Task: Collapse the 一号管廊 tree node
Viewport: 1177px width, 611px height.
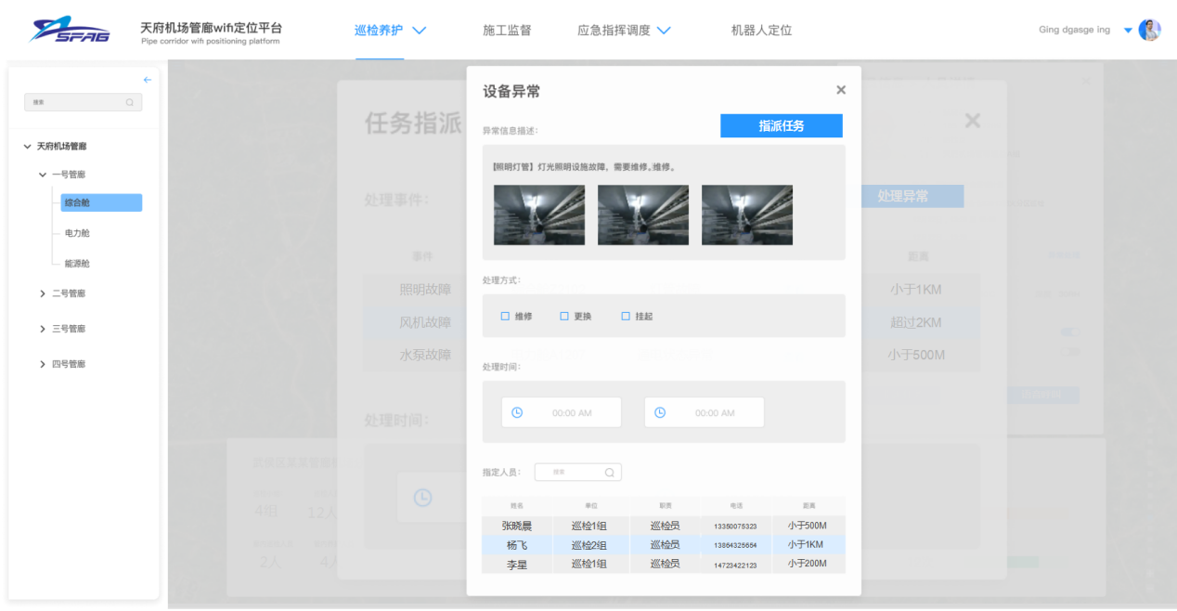Action: pos(43,175)
